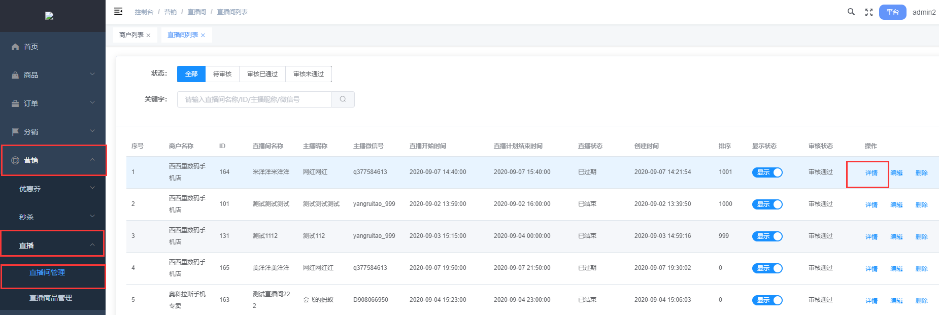The width and height of the screenshot is (939, 315).
Task: Click the logo image in the sidebar header
Action: point(49,16)
